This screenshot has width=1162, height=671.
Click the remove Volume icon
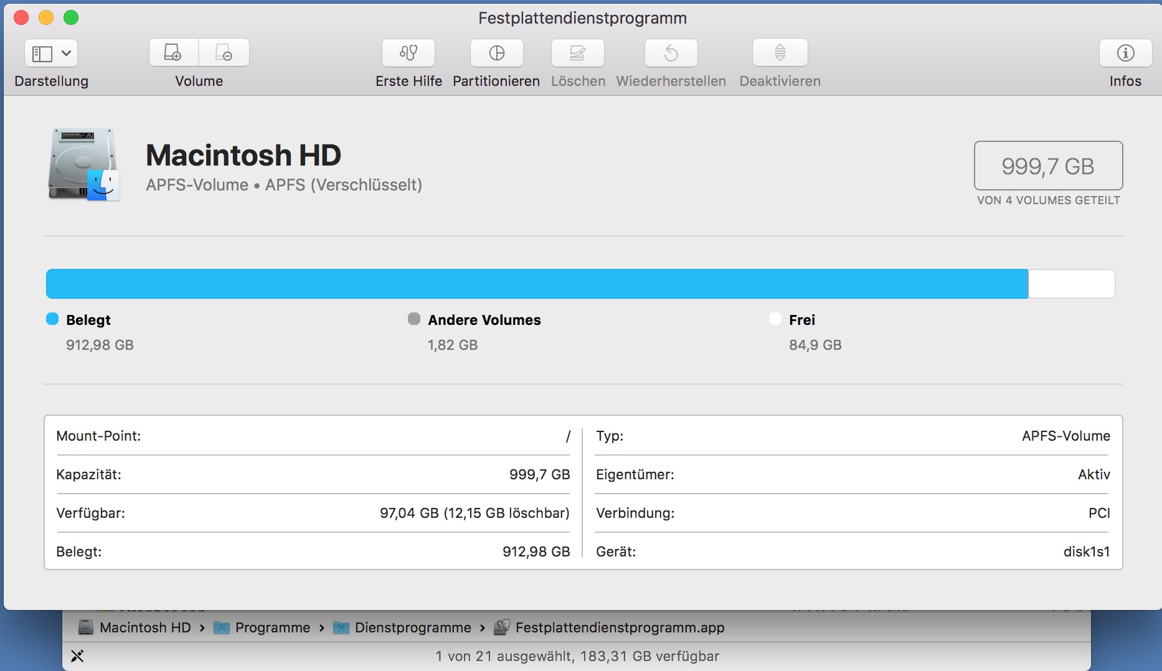tap(224, 52)
